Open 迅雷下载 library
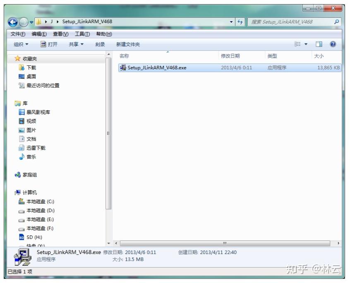The image size is (350, 283). pos(32,148)
